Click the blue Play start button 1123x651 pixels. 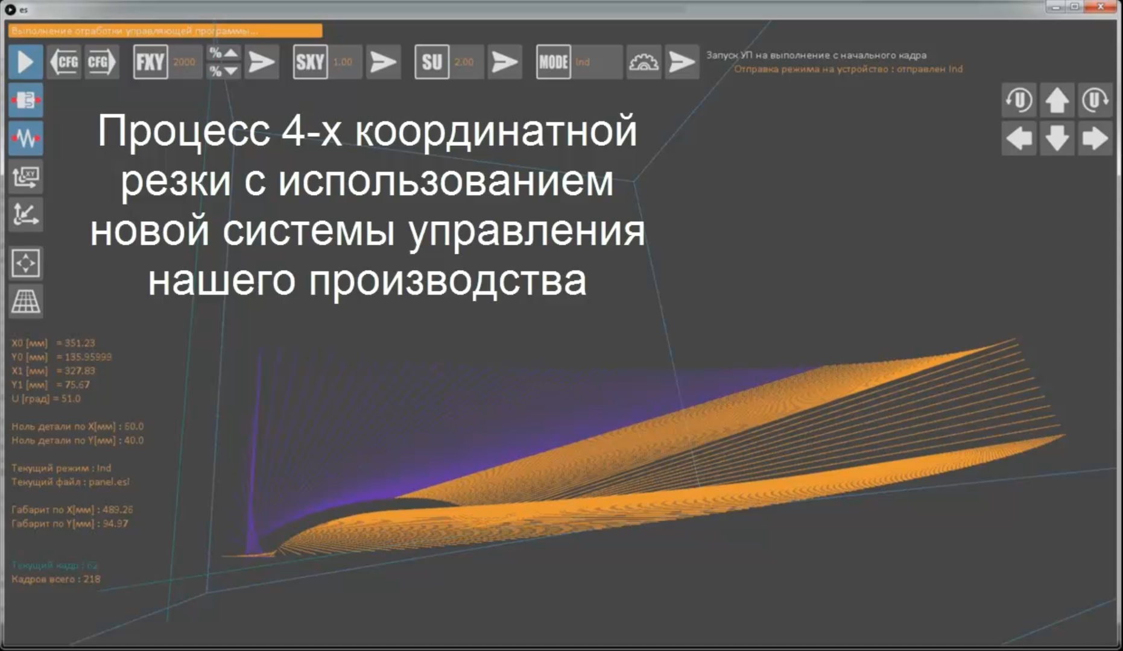point(25,62)
